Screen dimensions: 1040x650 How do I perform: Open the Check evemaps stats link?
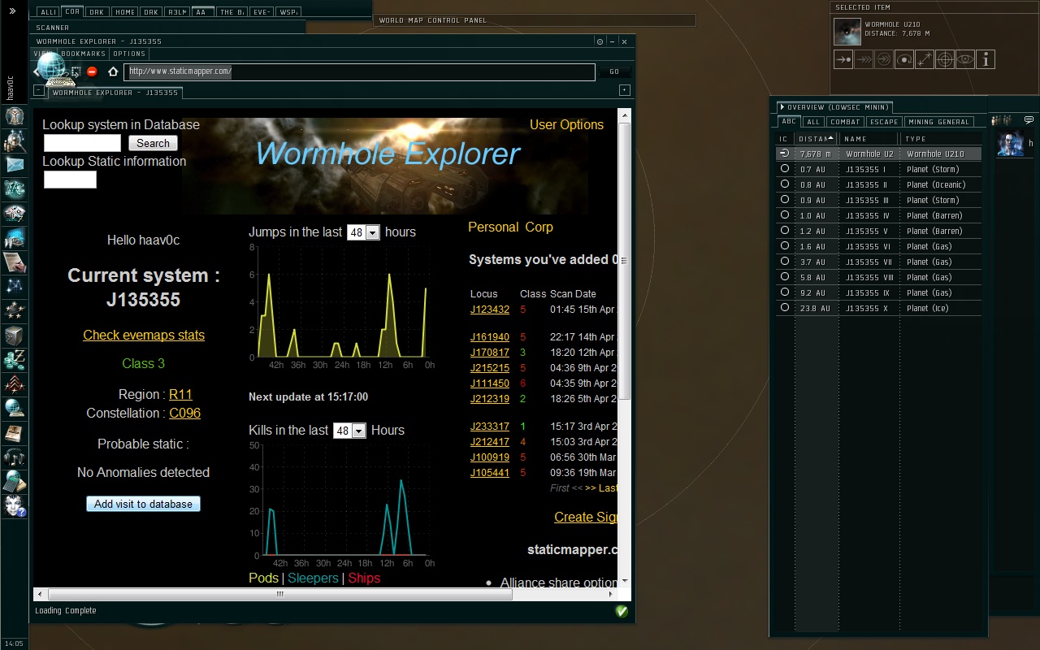click(x=144, y=335)
